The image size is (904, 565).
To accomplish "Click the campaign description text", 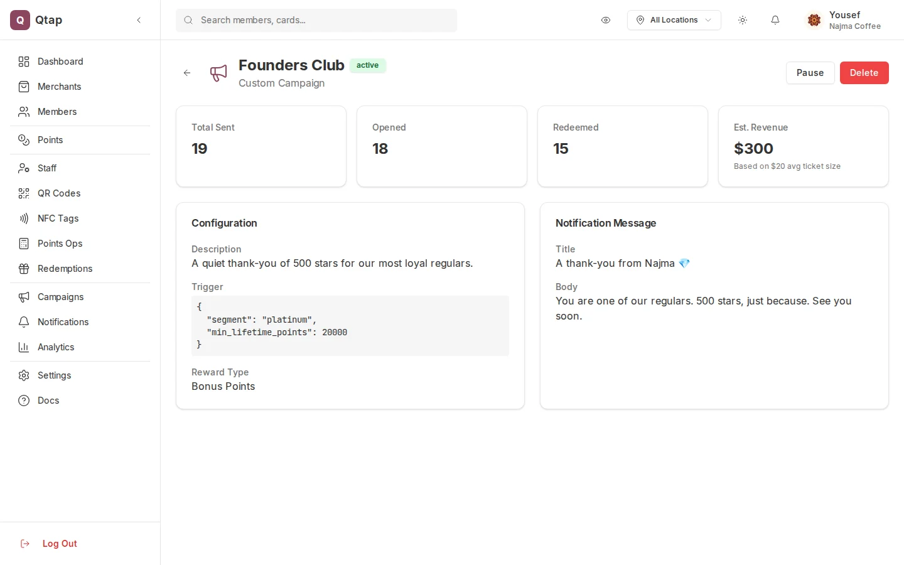I will 332,264.
